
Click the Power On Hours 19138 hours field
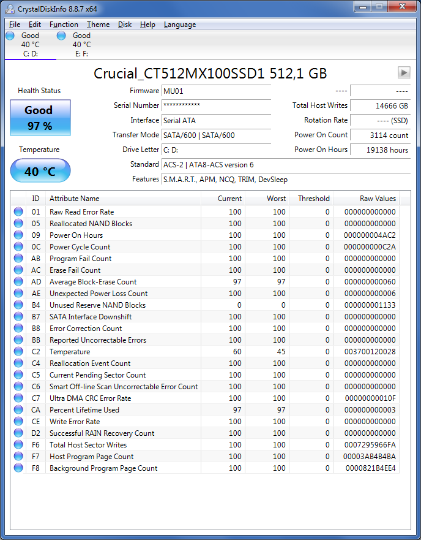(x=380, y=150)
